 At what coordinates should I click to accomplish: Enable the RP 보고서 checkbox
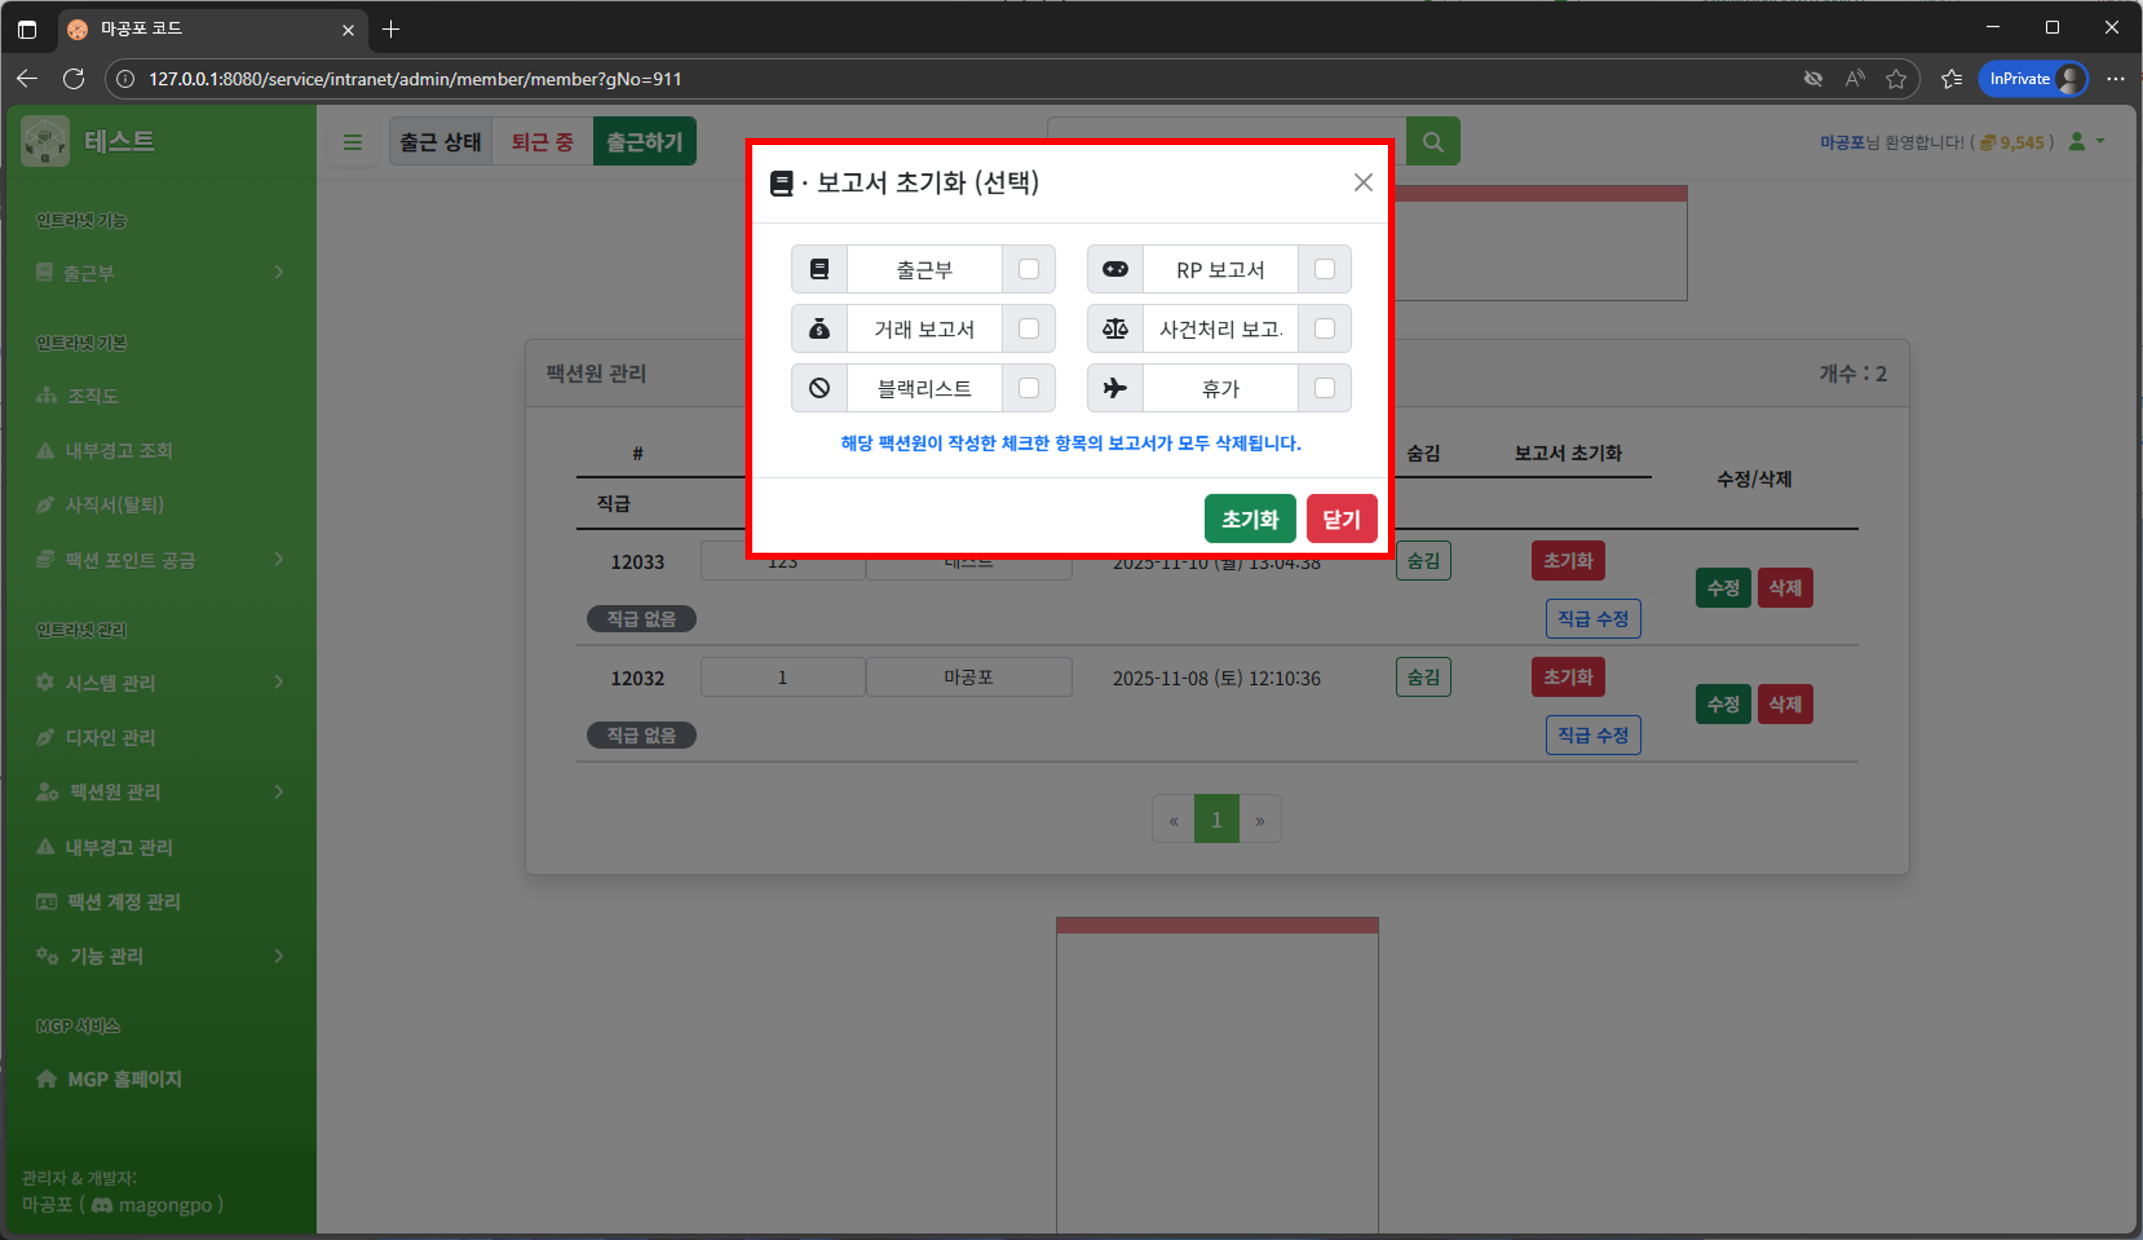tap(1324, 269)
